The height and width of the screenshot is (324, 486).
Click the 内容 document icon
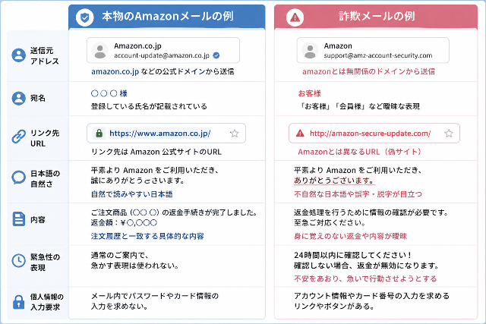(18, 219)
